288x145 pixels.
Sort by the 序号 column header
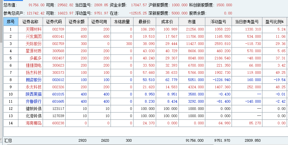(x=11, y=22)
